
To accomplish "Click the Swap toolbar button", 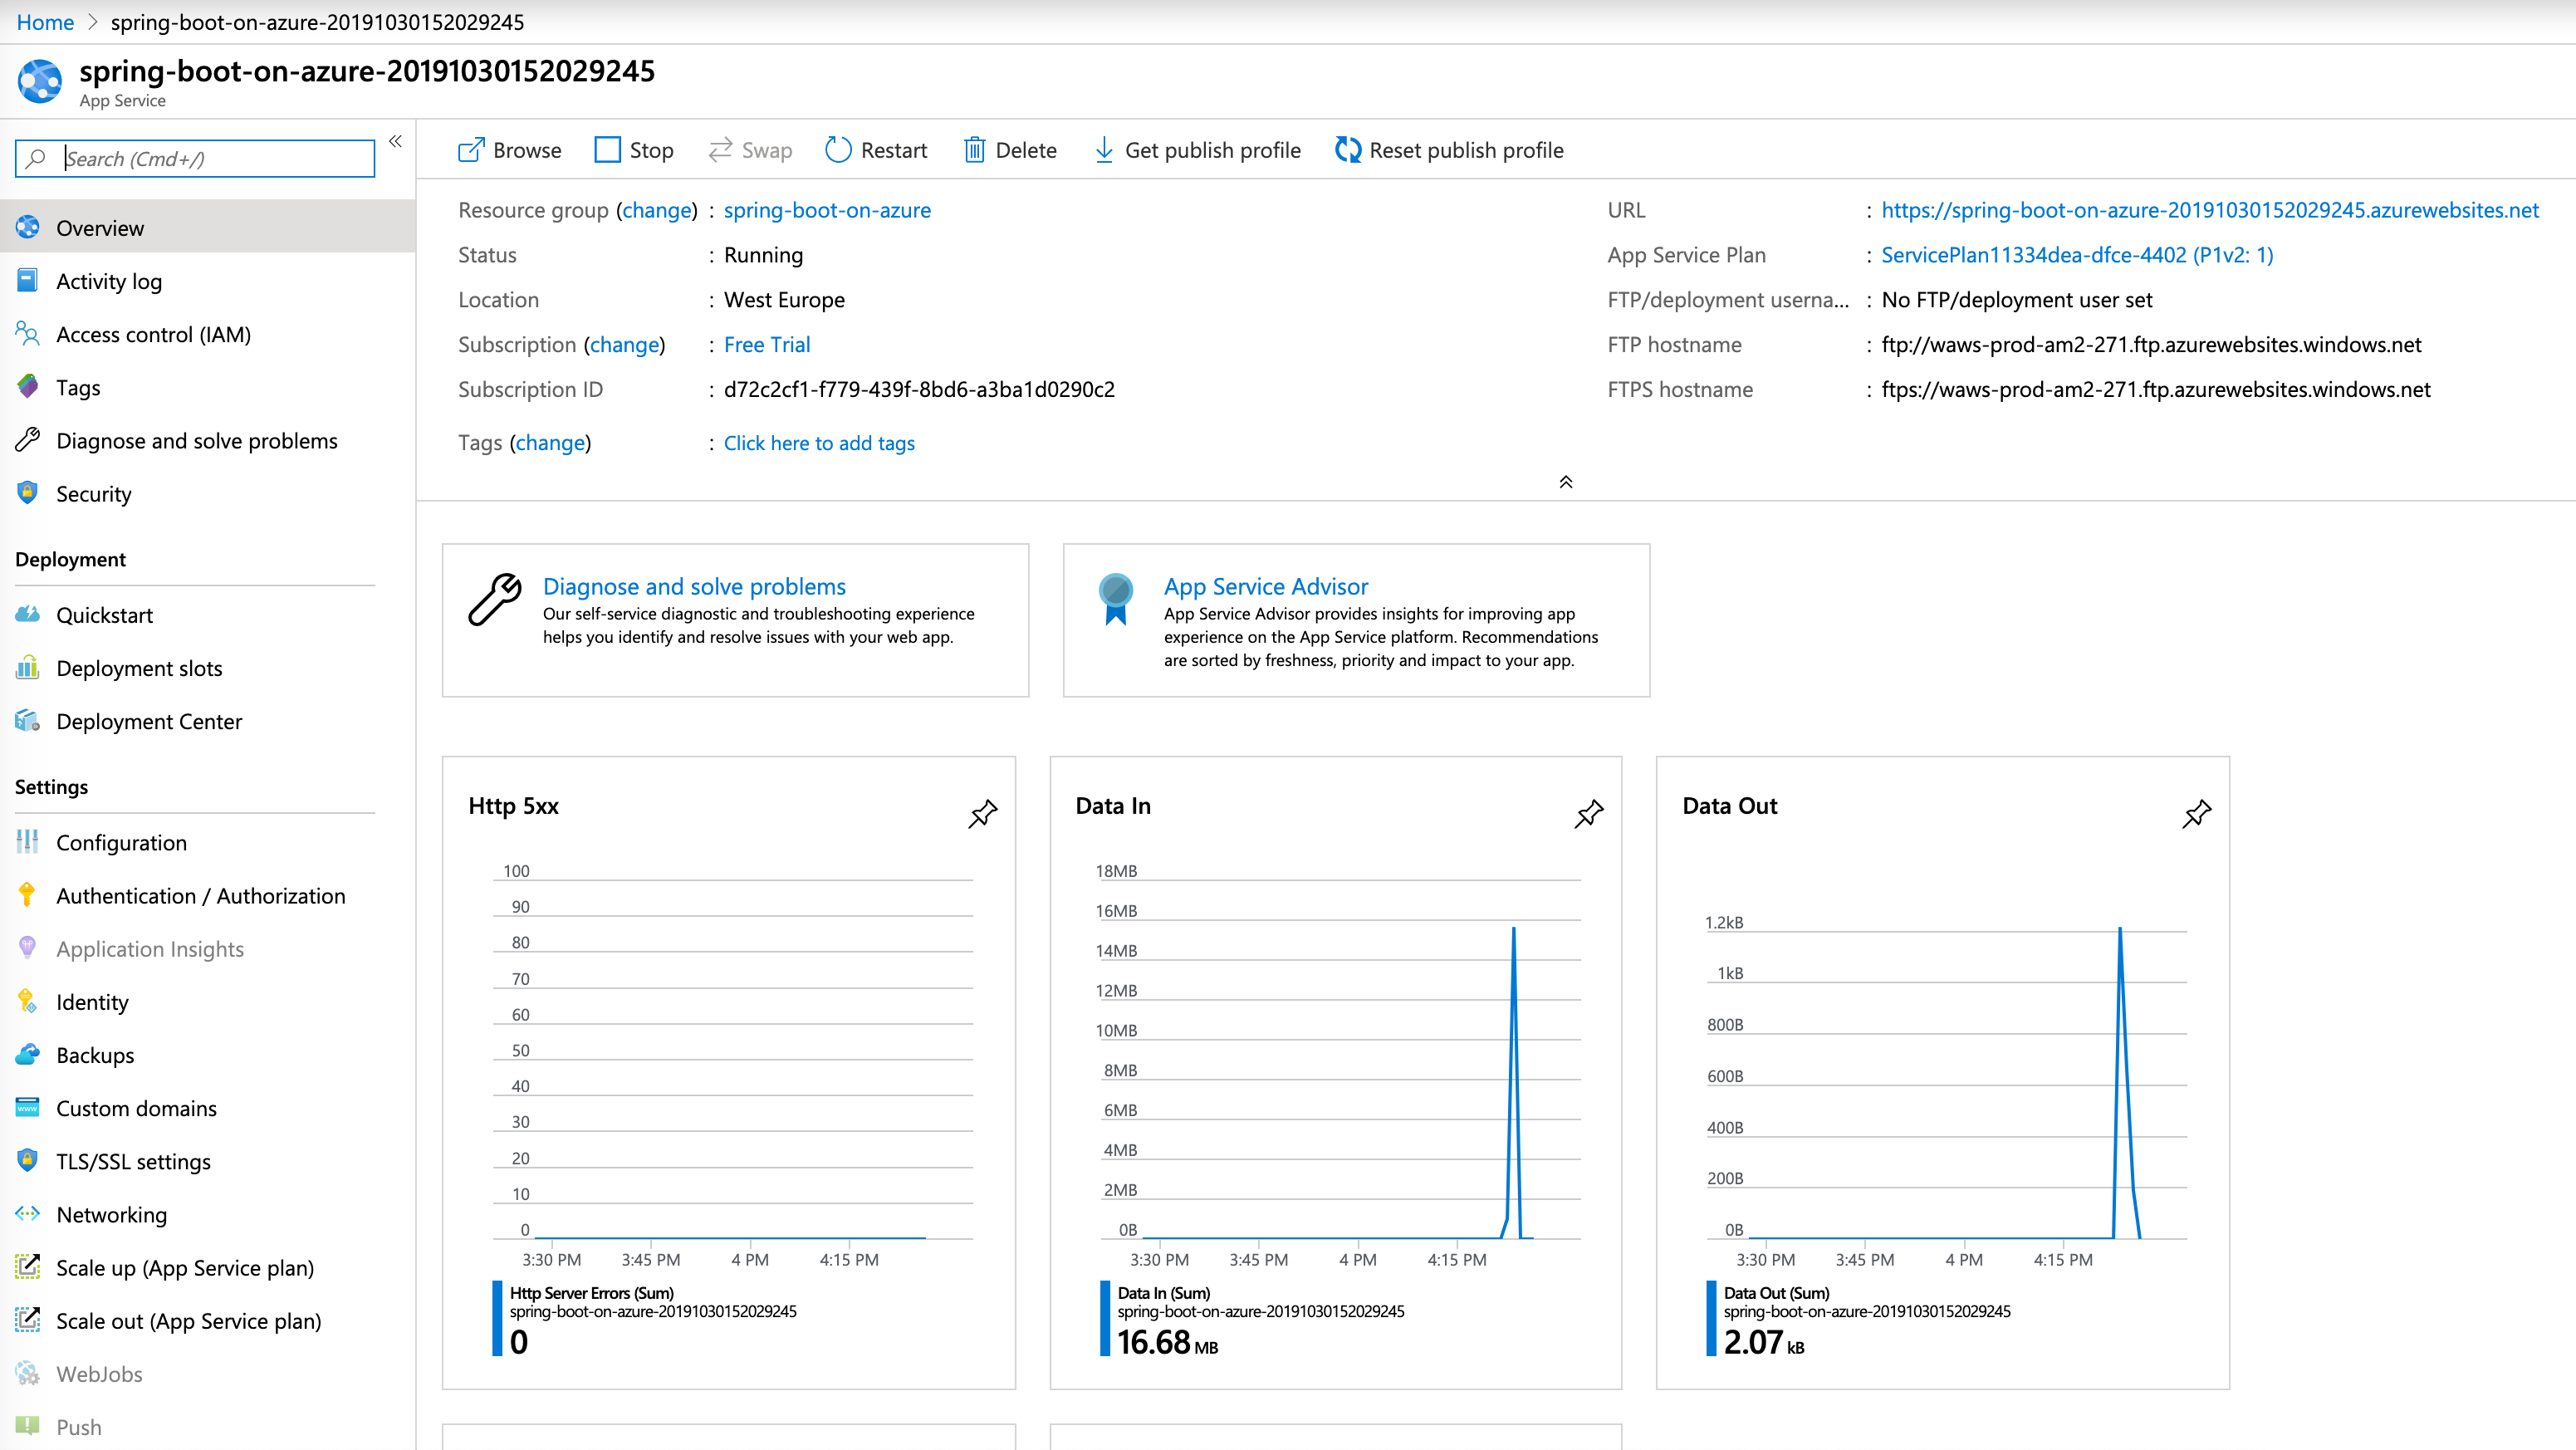I will pos(750,150).
